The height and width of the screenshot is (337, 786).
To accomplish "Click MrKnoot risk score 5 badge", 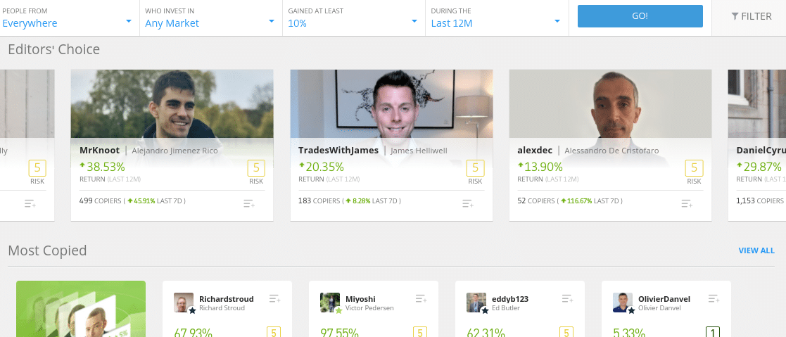I will pyautogui.click(x=256, y=168).
